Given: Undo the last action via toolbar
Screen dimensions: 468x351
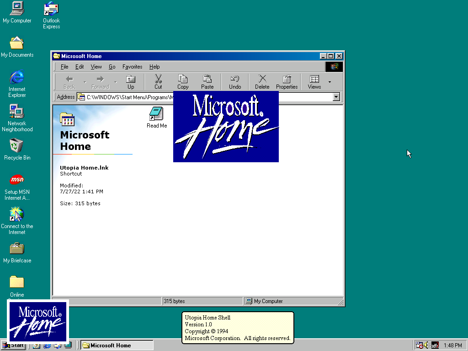Looking at the screenshot, I should coord(235,82).
